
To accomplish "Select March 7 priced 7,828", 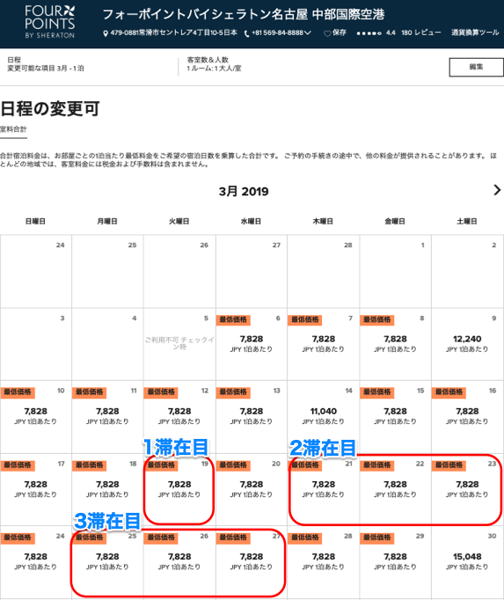I will [324, 344].
